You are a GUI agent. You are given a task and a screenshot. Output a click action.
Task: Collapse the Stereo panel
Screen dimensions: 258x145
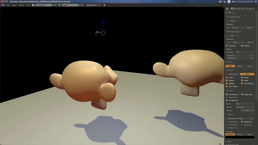(x=227, y=62)
